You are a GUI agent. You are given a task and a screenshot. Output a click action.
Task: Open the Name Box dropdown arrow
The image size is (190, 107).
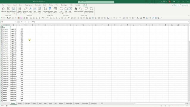point(16,22)
